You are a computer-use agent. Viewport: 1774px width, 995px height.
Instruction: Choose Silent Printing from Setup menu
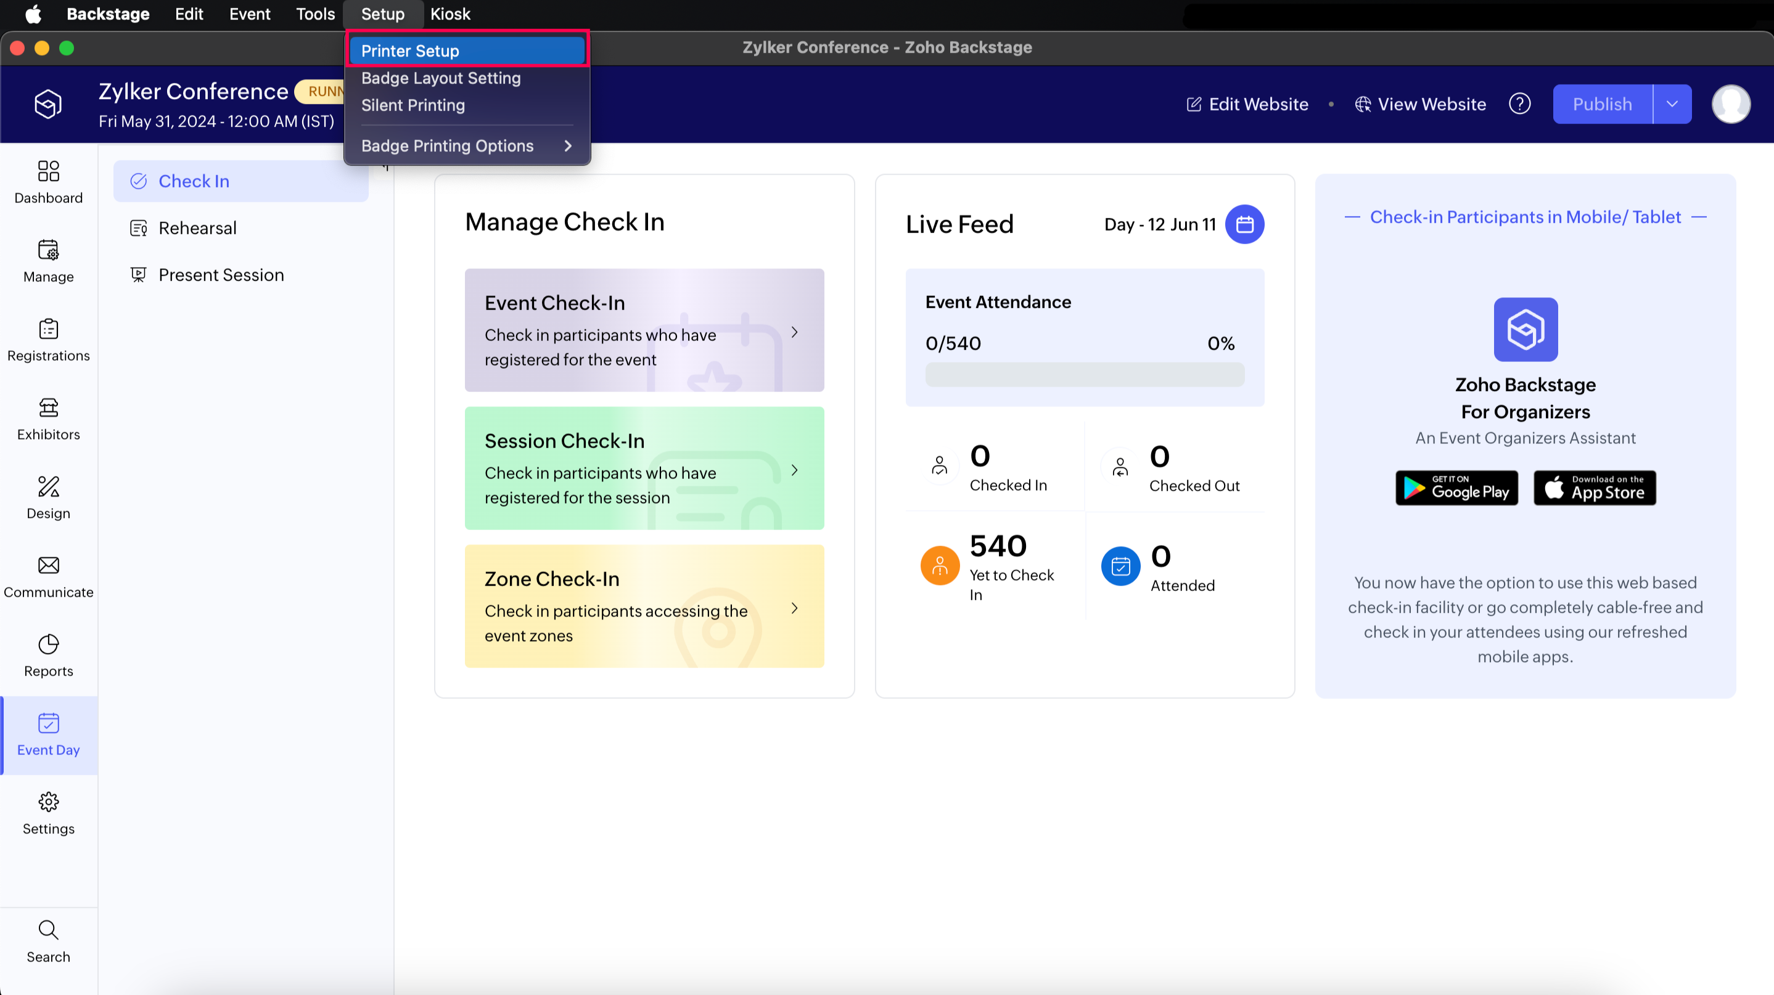[413, 105]
